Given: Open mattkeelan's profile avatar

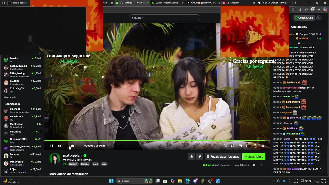Looking at the screenshot, I should pyautogui.click(x=55, y=159).
